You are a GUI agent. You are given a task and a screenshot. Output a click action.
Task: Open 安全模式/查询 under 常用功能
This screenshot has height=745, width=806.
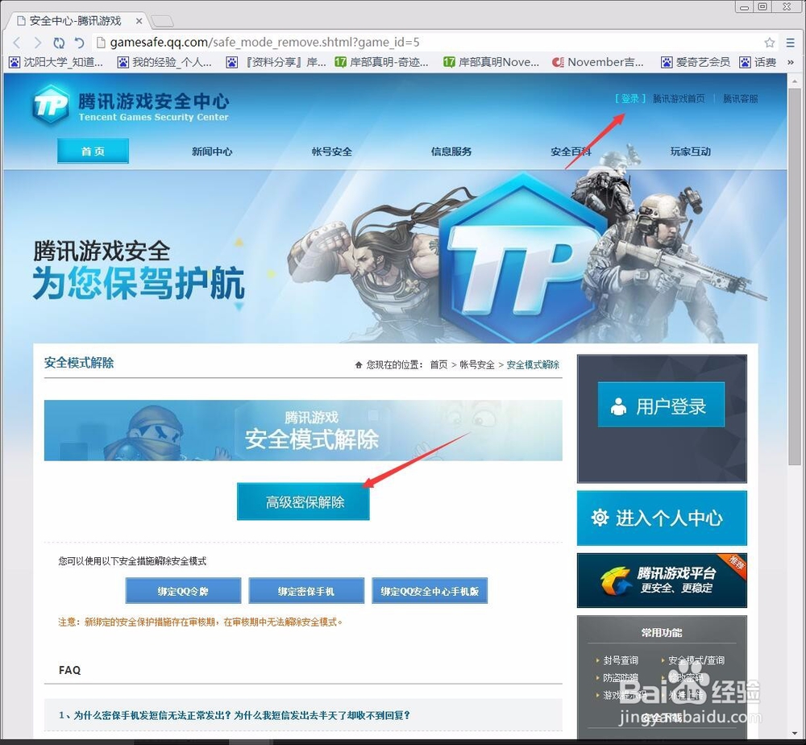point(696,660)
